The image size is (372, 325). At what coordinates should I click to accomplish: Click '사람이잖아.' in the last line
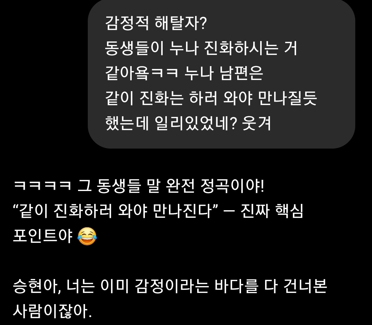click(x=53, y=311)
